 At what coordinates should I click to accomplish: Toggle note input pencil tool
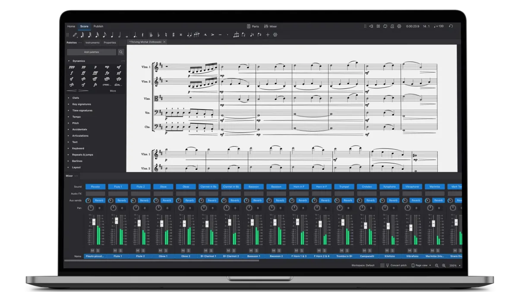pyautogui.click(x=75, y=35)
